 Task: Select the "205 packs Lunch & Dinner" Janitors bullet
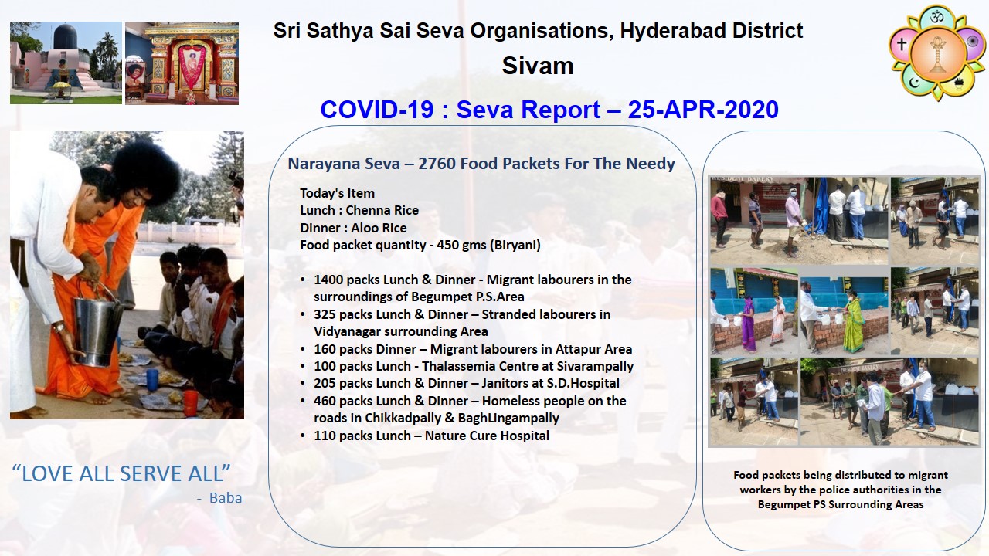(461, 383)
